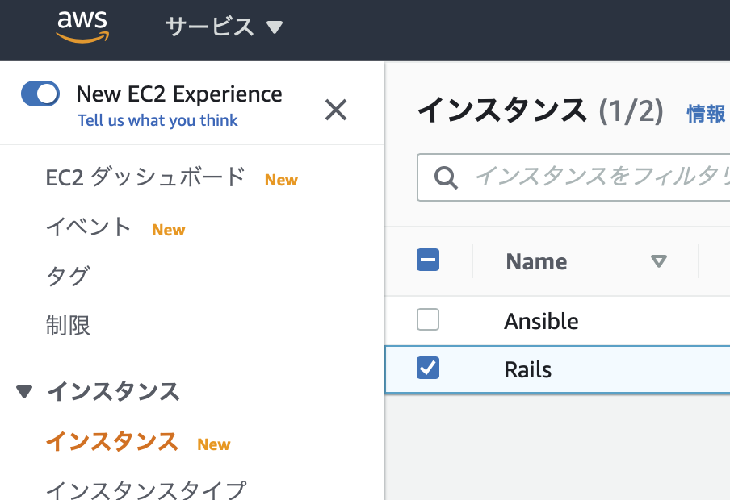Uncheck the Rails instance checkbox
The width and height of the screenshot is (730, 500).
(x=428, y=368)
